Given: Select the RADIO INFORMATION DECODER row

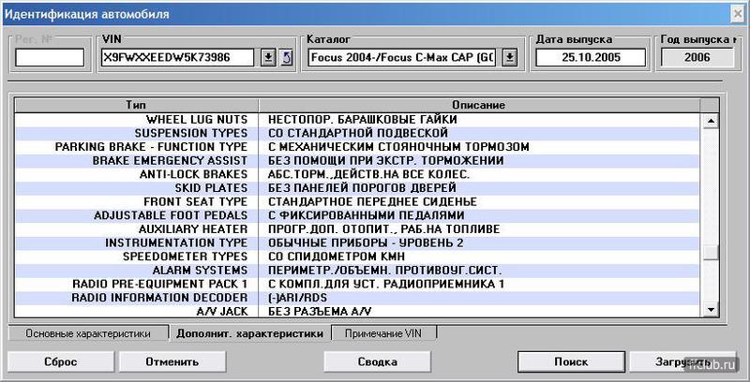Looking at the screenshot, I should pos(357,298).
